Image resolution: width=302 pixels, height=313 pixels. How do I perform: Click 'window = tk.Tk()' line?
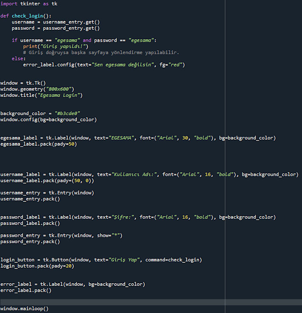pyautogui.click(x=23, y=83)
